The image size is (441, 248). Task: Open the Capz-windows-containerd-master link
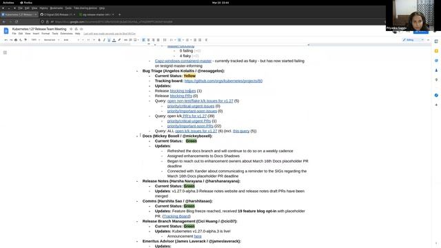click(183, 61)
